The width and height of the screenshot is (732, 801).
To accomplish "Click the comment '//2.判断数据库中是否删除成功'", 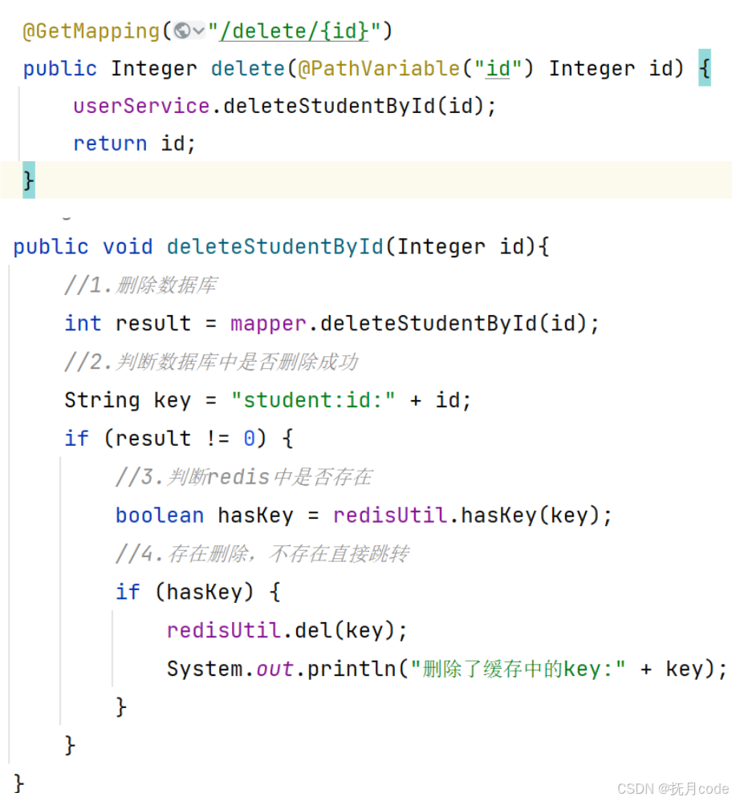I will pos(211,362).
